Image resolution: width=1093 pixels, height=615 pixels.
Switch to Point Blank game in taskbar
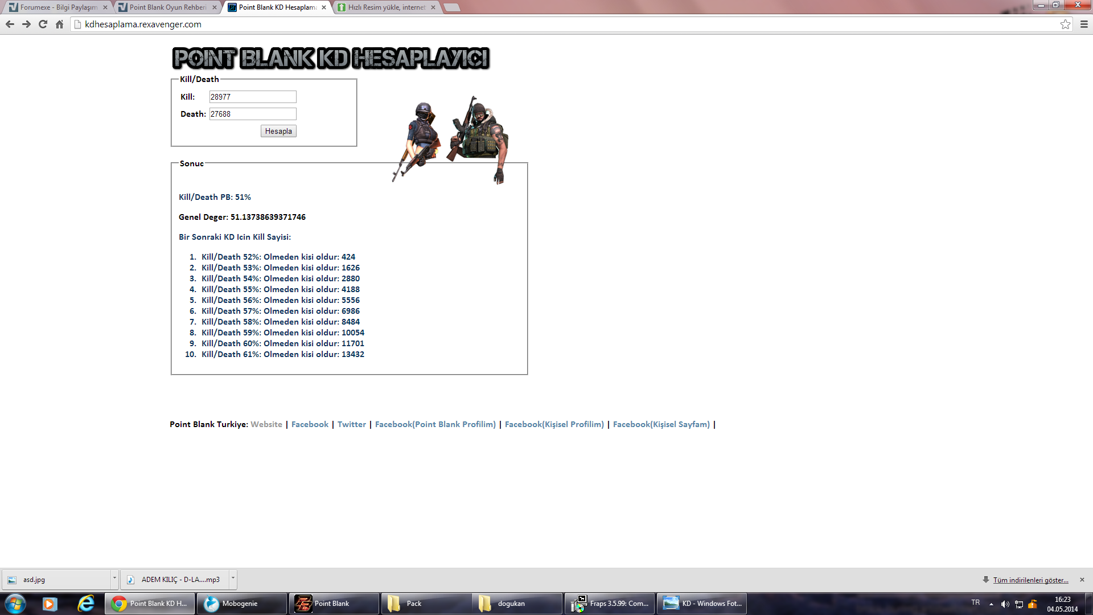pyautogui.click(x=334, y=604)
